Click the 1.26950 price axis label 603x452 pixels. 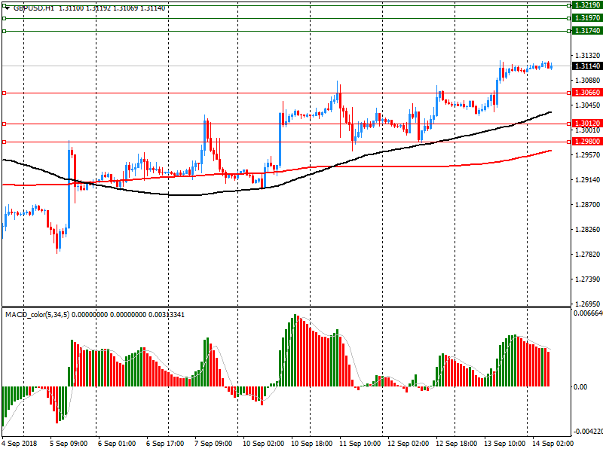587,304
